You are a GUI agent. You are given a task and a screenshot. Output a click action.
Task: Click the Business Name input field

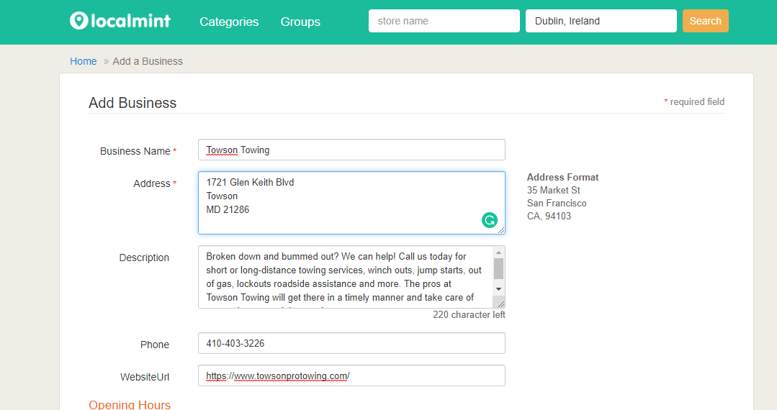352,150
